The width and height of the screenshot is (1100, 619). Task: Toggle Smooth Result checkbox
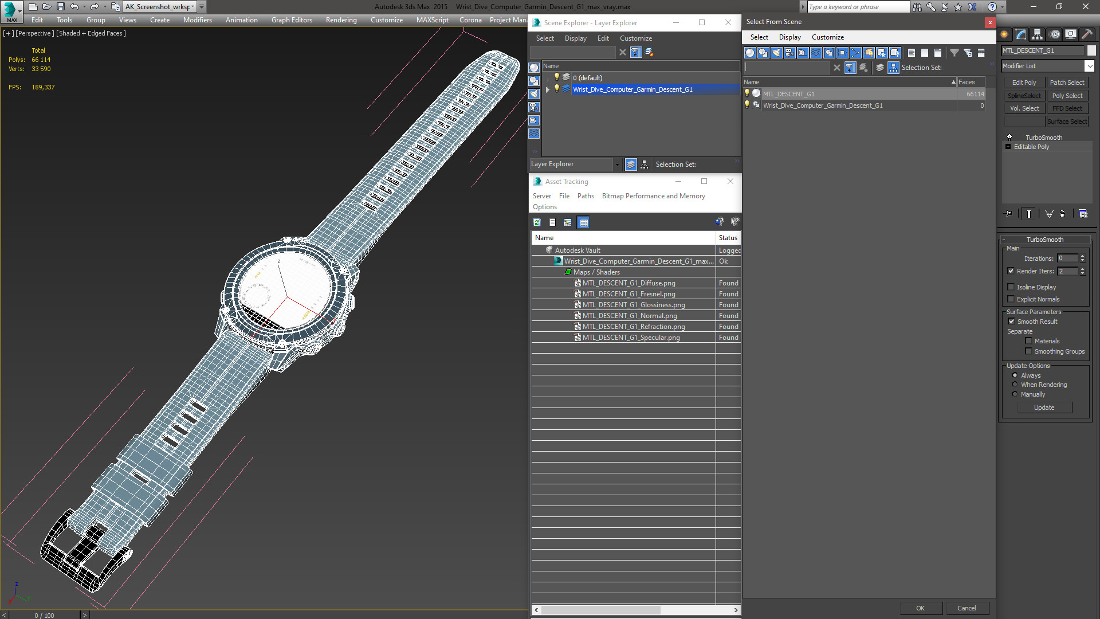[1011, 322]
